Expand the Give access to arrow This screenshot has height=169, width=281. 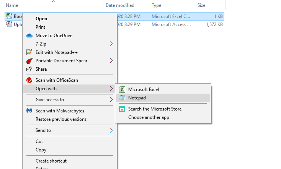click(111, 99)
